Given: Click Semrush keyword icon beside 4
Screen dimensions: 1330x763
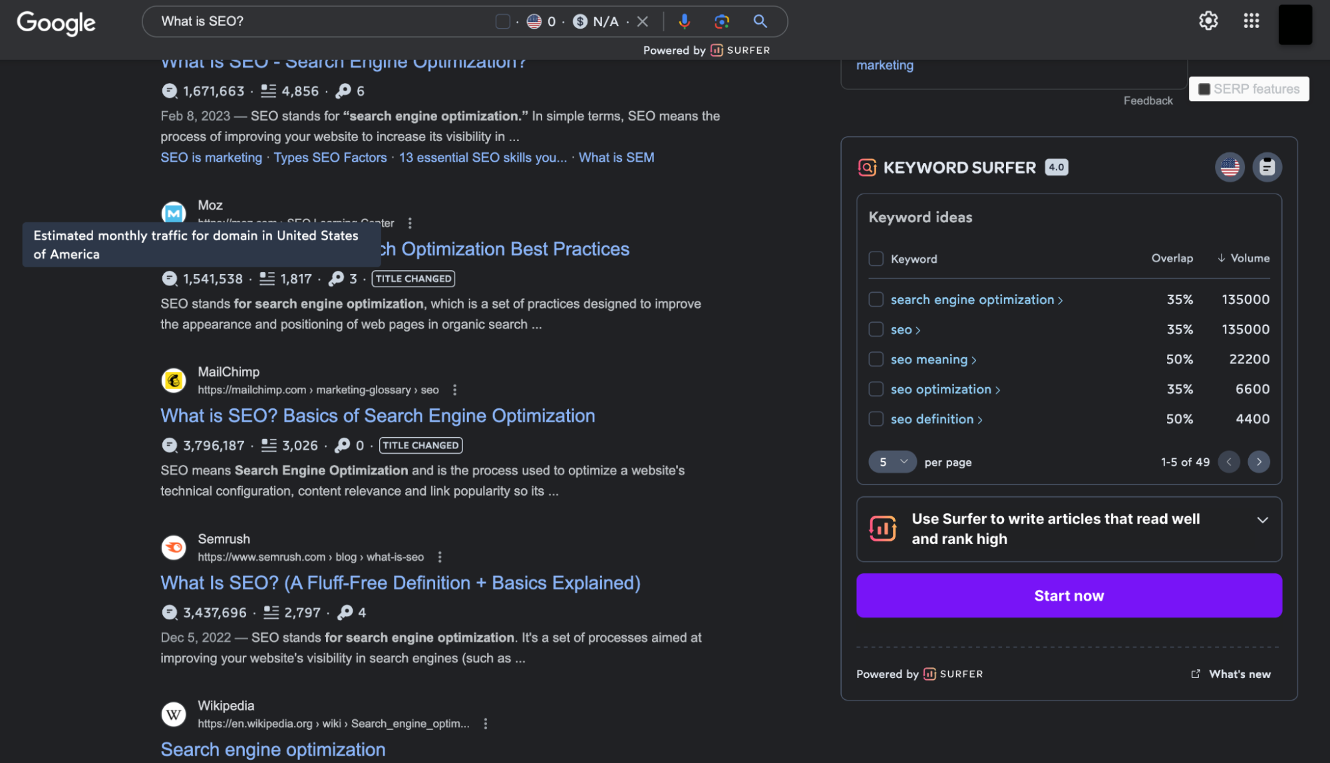Looking at the screenshot, I should coord(345,613).
